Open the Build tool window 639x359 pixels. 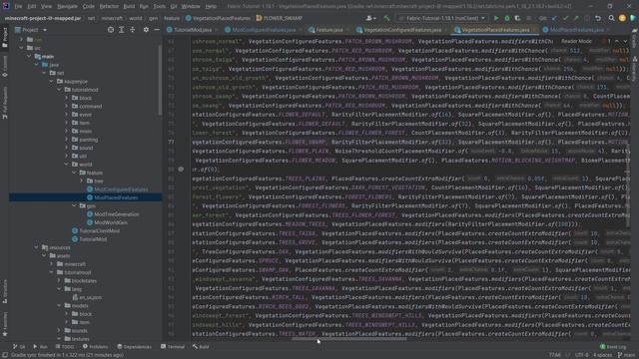coord(201,347)
